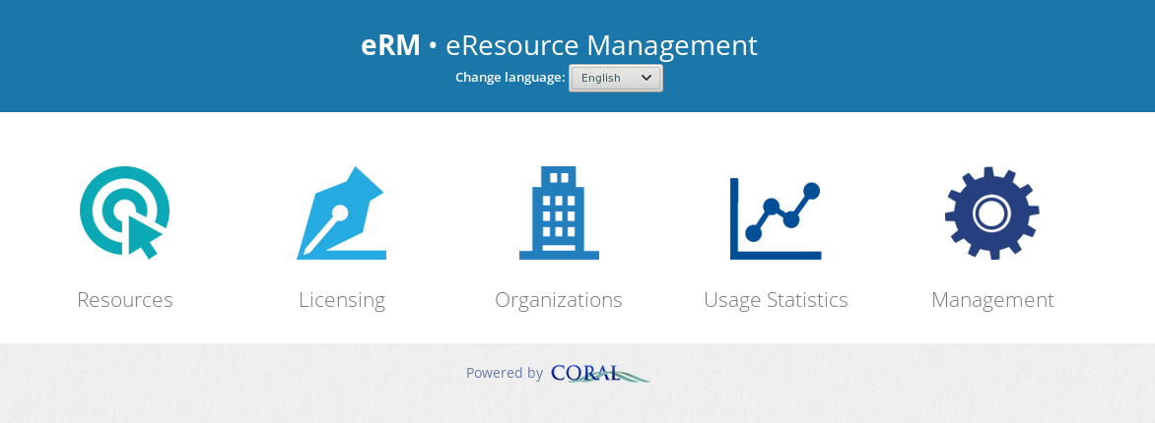Screen dimensions: 1155x423
Task: Click the 'Change language:' label
Action: point(510,78)
